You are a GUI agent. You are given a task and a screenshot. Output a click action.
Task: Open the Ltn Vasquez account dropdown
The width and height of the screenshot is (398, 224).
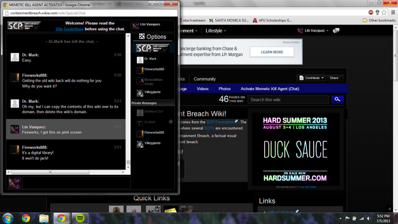point(313,30)
